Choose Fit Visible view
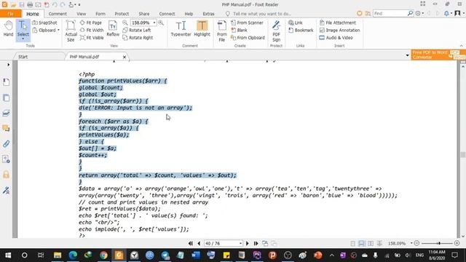The image size is (466, 262). 92,38
